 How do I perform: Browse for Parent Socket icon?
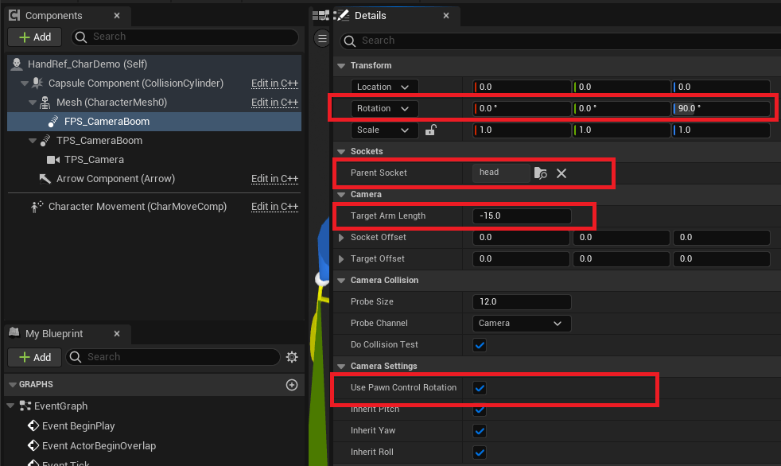click(541, 173)
